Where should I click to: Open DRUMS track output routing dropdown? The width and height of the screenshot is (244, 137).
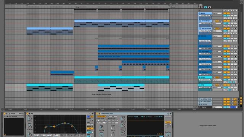pos(217,36)
